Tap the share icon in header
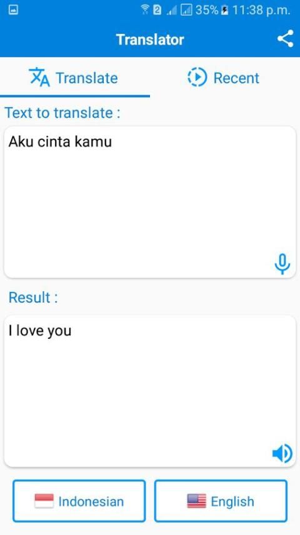The image size is (300, 535). click(x=286, y=39)
